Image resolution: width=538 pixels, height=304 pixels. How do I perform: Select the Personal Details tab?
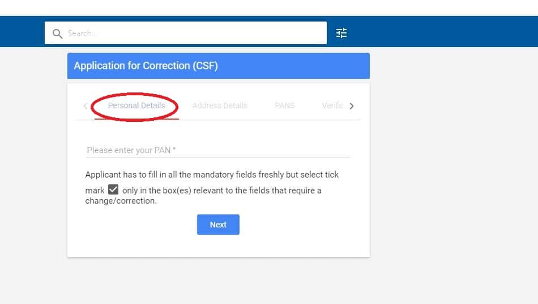[136, 105]
